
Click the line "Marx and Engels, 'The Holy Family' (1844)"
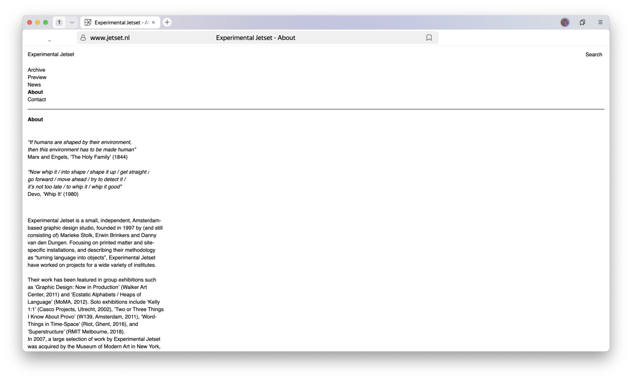[x=78, y=157]
